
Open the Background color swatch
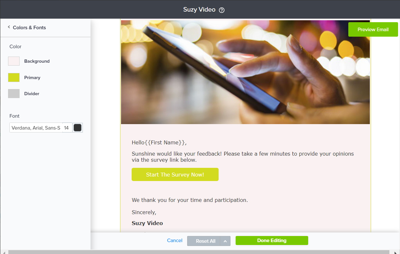click(14, 61)
